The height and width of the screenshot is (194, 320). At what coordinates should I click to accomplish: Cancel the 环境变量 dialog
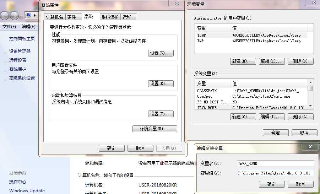coord(304,133)
